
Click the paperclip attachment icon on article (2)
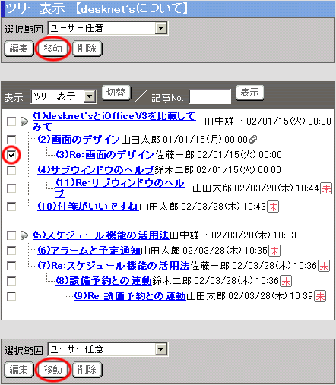[x=253, y=139]
